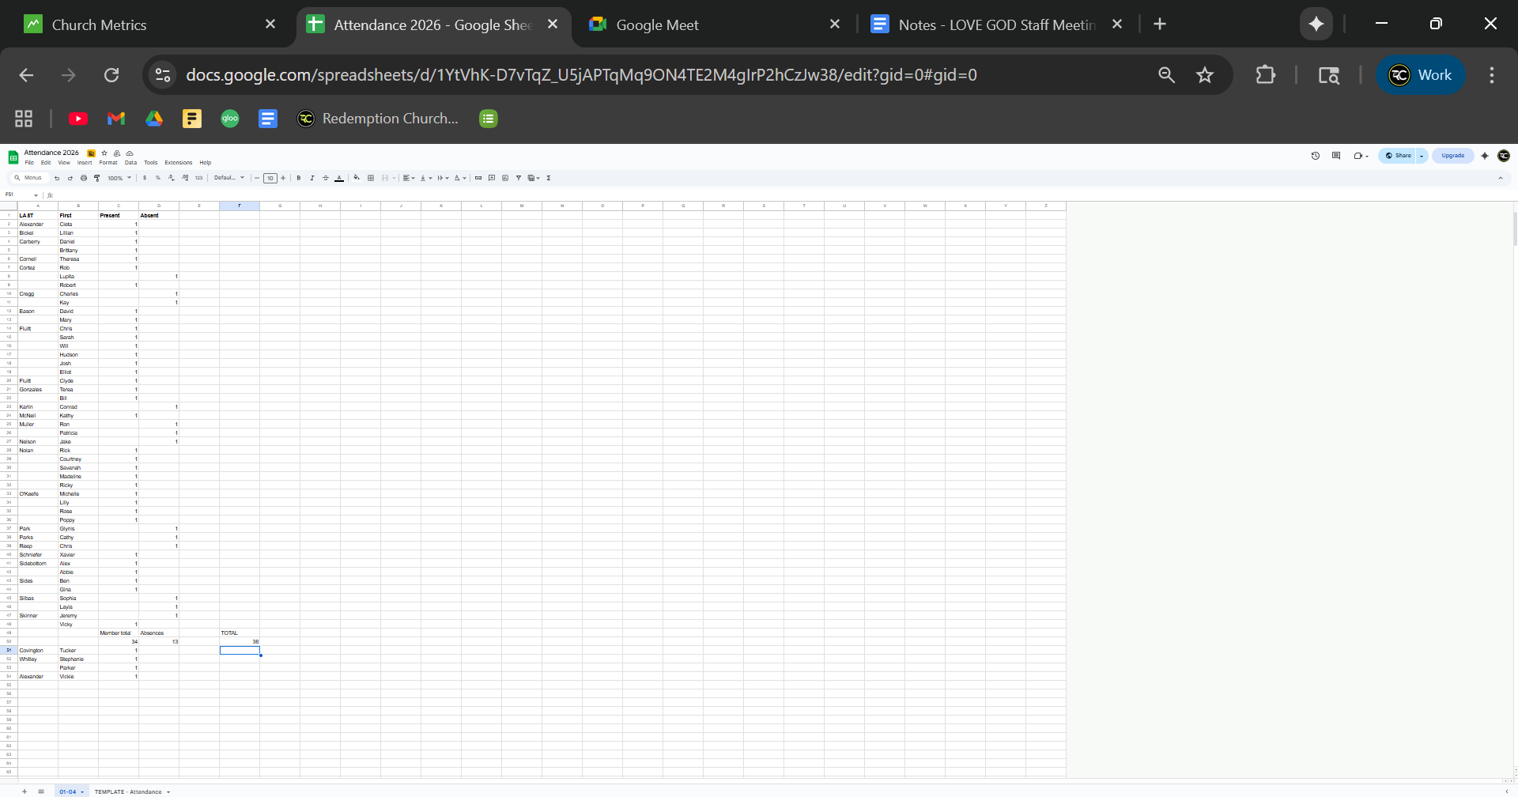Toggle strikethrough formatting

pyautogui.click(x=326, y=178)
